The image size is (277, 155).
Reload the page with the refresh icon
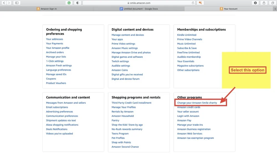click(x=193, y=3)
